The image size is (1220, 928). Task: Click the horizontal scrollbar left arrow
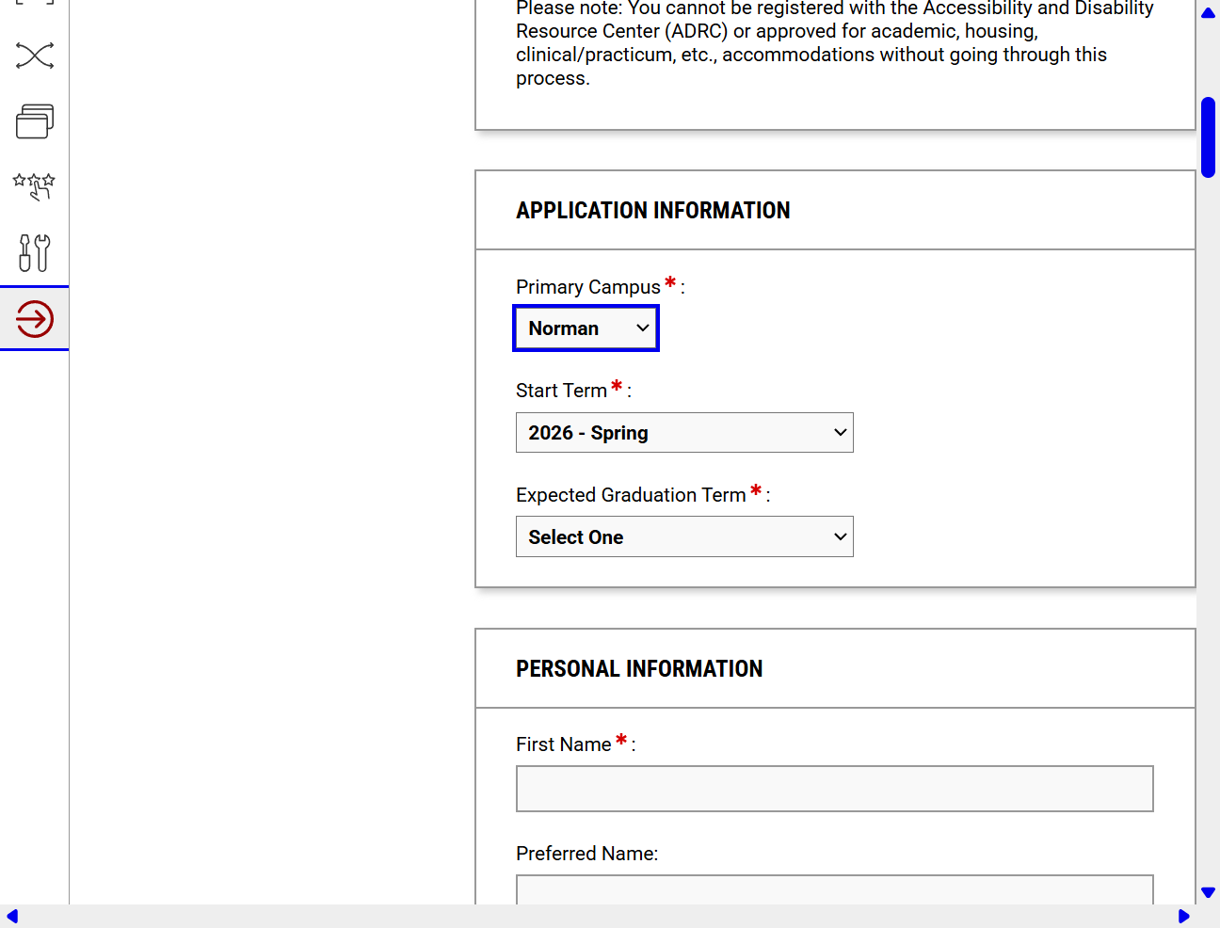pyautogui.click(x=12, y=917)
